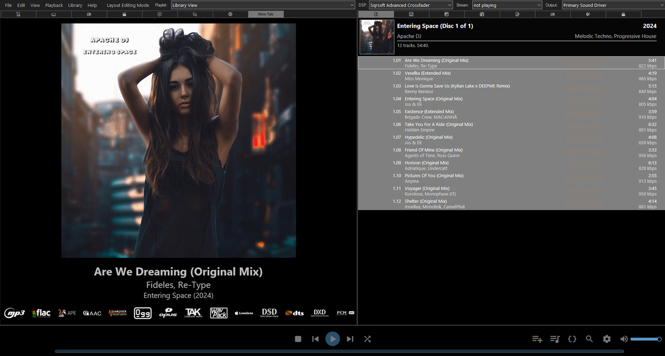The height and width of the screenshot is (356, 665).
Task: Open the View menu
Action: 35,5
